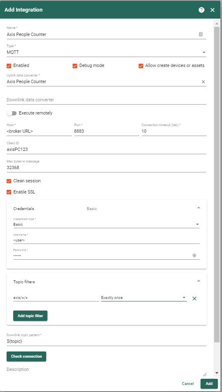Uncheck Allow create devices or assets

click(141, 66)
